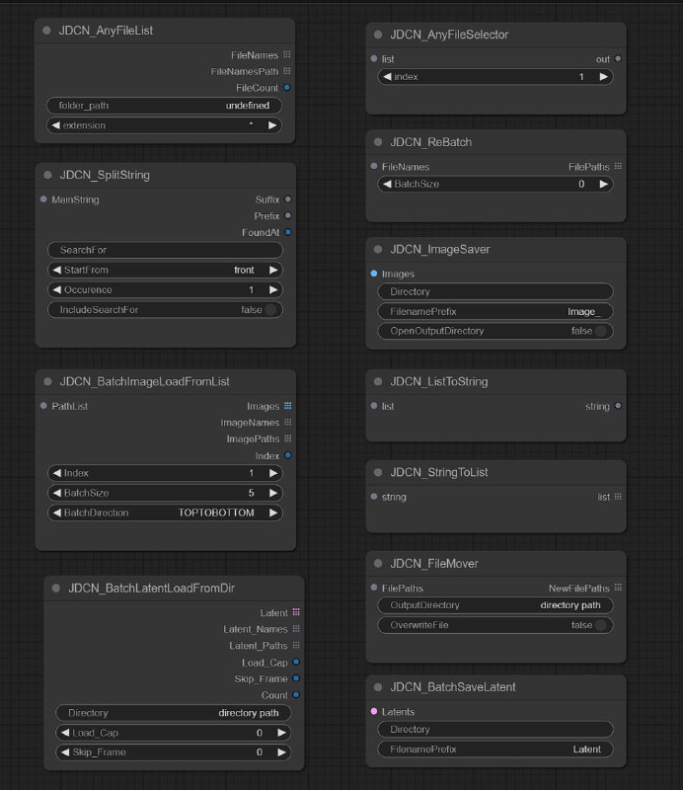683x790 pixels.
Task: Select the JDCN_StringToList node title
Action: point(438,472)
